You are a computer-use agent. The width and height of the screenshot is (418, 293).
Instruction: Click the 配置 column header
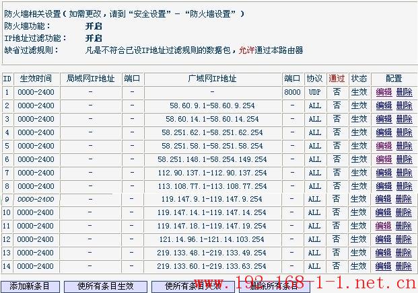pos(394,79)
